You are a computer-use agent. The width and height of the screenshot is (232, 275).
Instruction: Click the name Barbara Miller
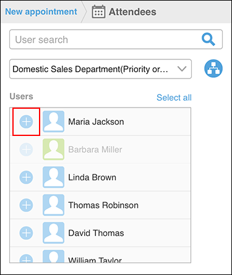(x=95, y=150)
